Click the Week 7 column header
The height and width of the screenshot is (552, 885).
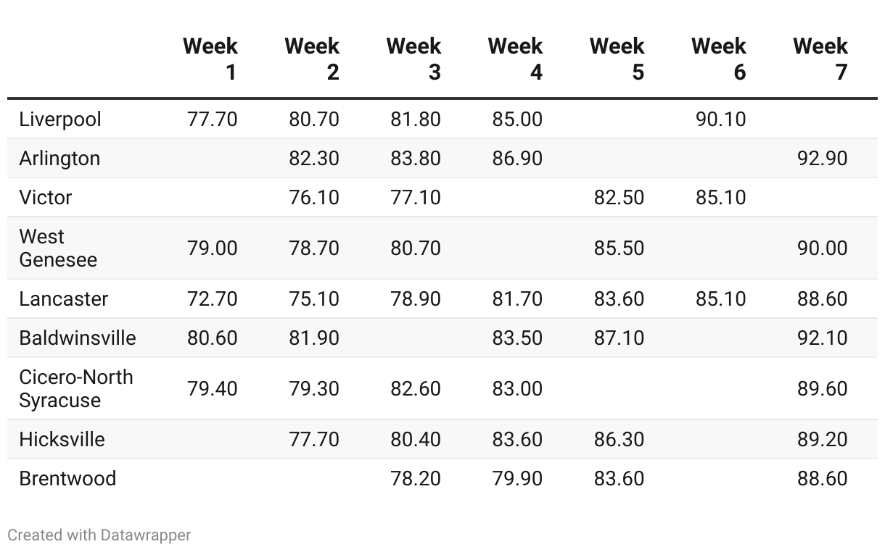(x=820, y=59)
